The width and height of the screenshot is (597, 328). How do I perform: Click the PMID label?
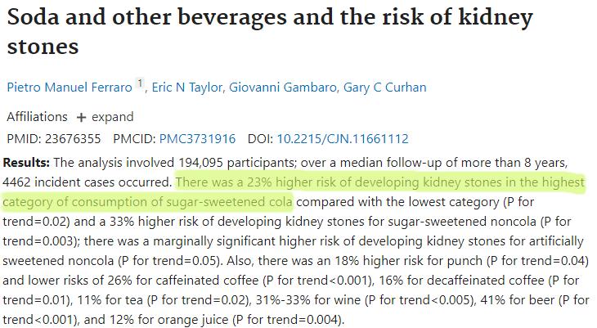(x=21, y=139)
